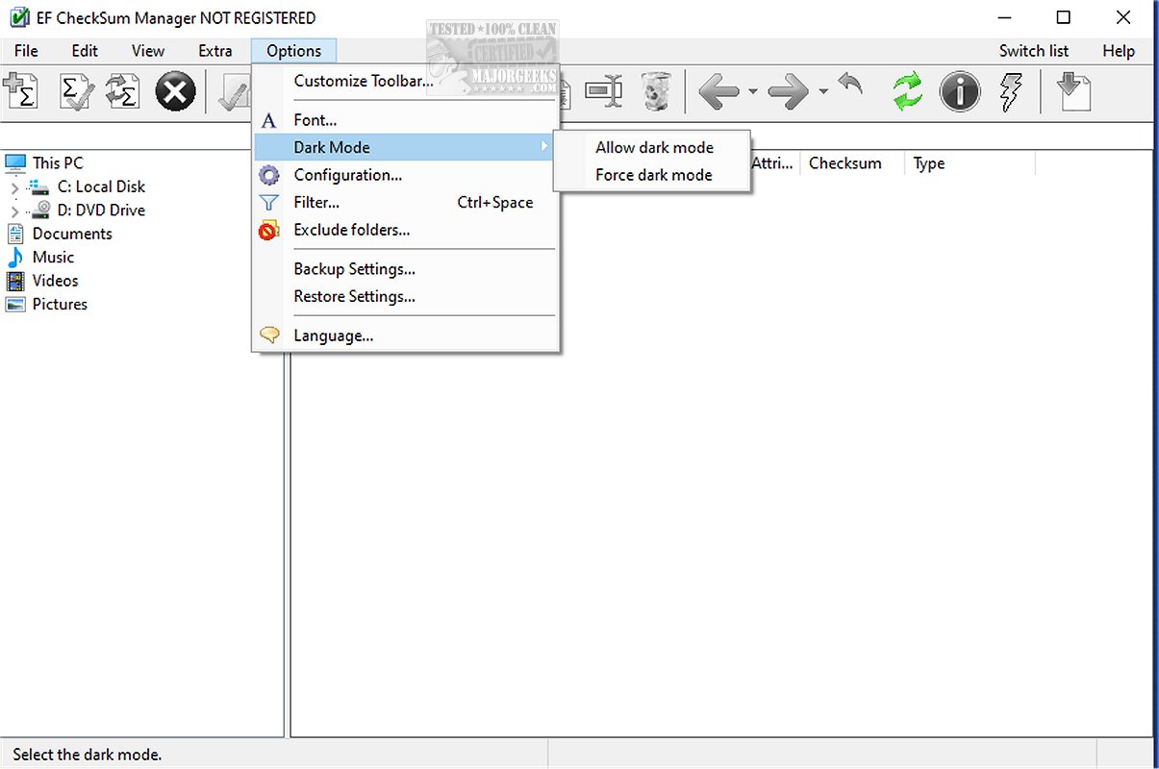
Task: Go forward with the right arrow icon
Action: tap(789, 92)
